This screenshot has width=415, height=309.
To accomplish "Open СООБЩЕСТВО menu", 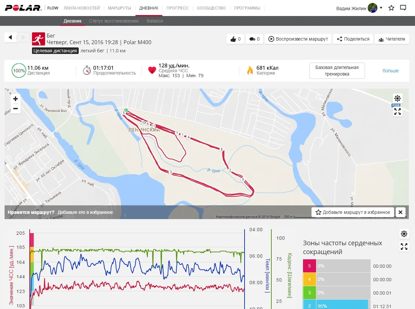I will click(x=211, y=8).
